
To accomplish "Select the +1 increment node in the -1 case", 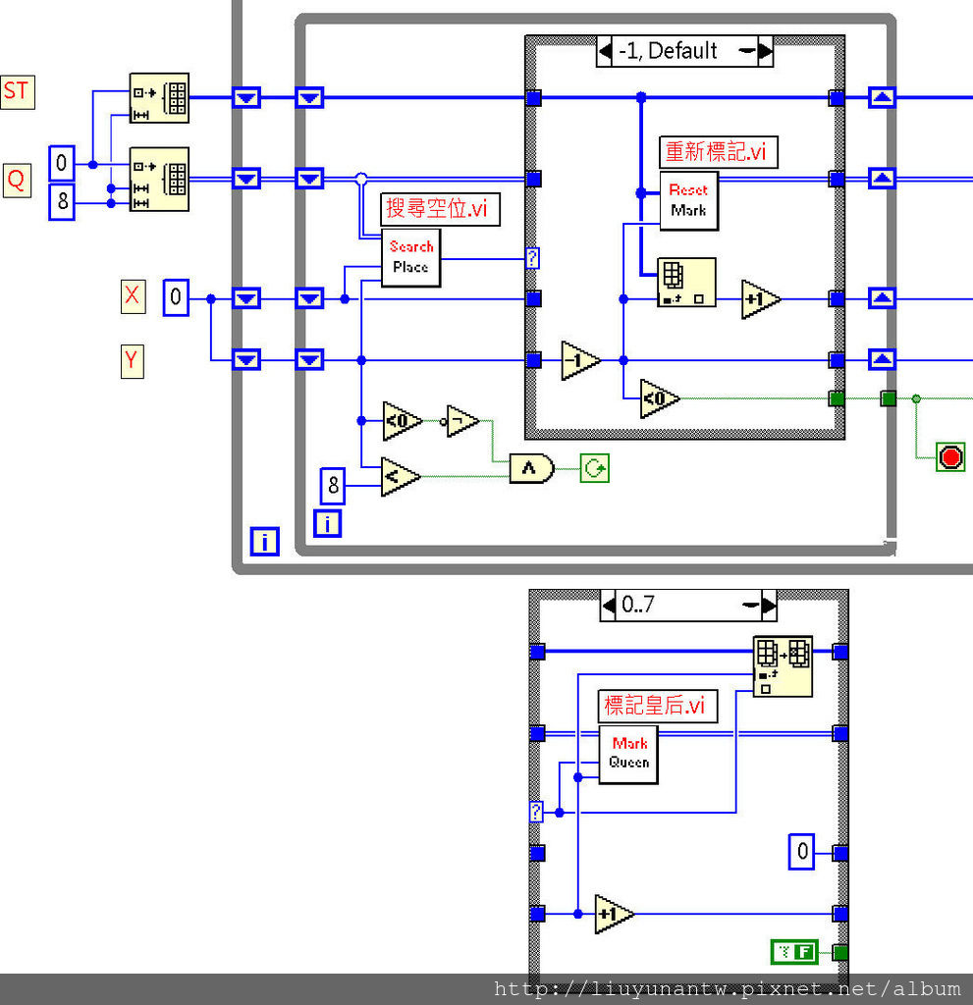I will 761,299.
